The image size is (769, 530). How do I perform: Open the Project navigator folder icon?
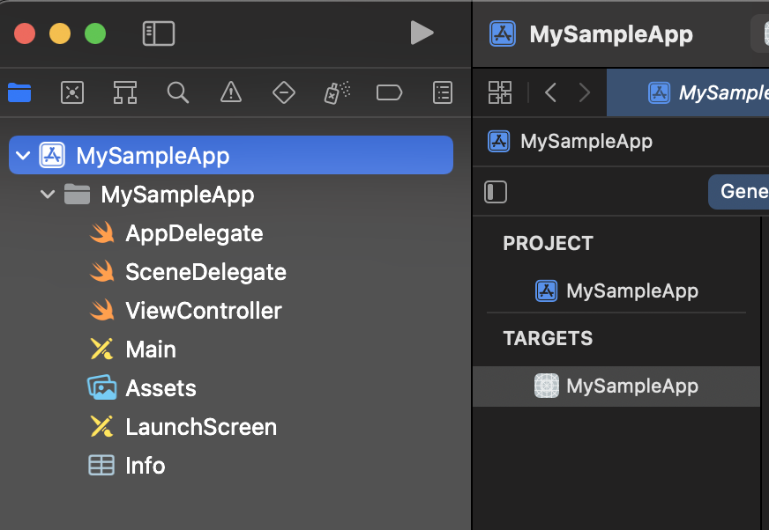(19, 92)
